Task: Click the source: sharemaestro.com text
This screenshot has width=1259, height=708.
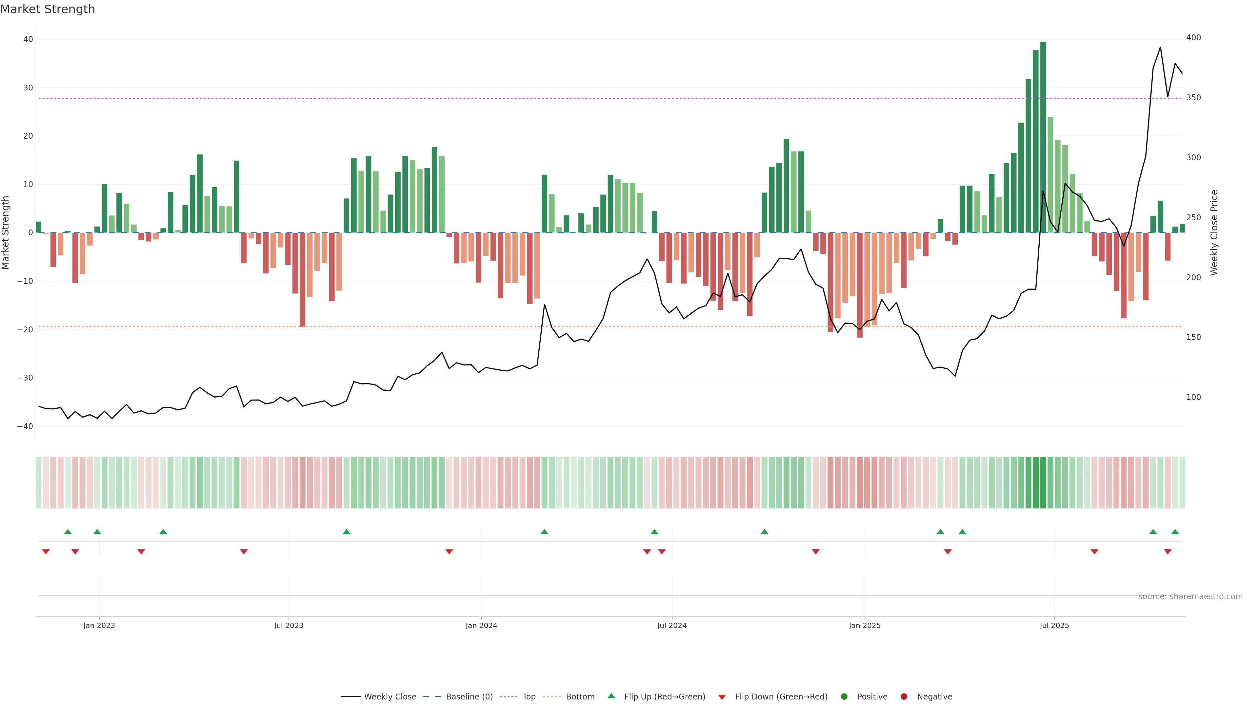Action: (1190, 597)
